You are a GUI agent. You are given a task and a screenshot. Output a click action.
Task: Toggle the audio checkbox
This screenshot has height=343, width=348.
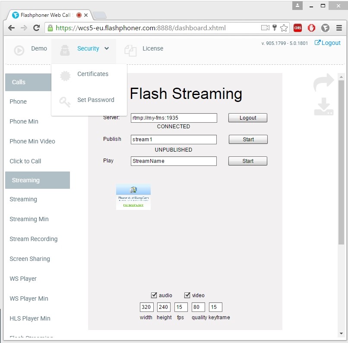coord(154,295)
